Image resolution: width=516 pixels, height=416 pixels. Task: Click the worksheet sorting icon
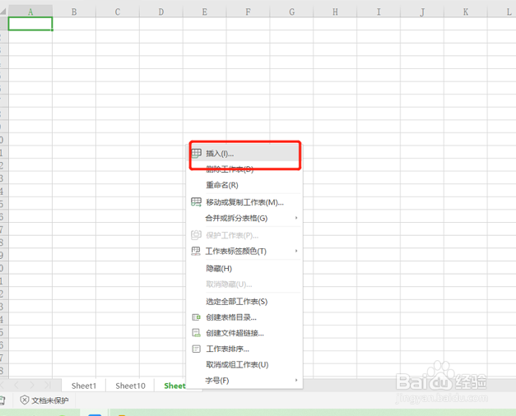click(196, 349)
